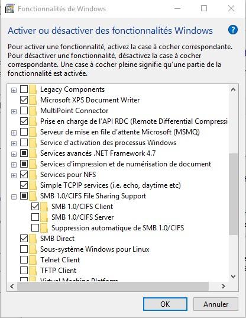The image size is (246, 318).
Task: Click the scroll up arrow of the list
Action: tap(233, 89)
